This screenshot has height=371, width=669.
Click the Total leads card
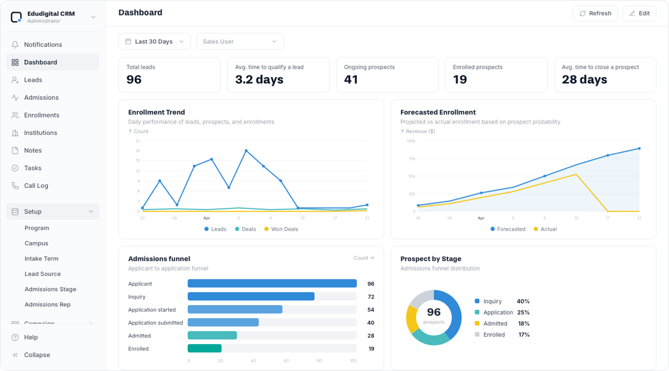pos(169,75)
